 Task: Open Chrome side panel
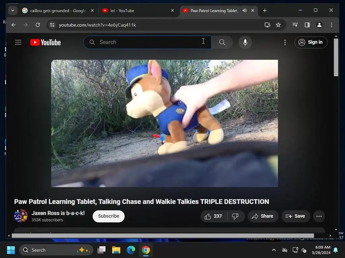click(x=307, y=25)
